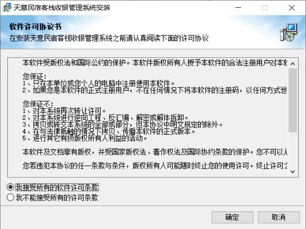The image size is (306, 229).
Task: Select the 我不能接受所有的许可条款 radio button
Action: click(x=11, y=197)
